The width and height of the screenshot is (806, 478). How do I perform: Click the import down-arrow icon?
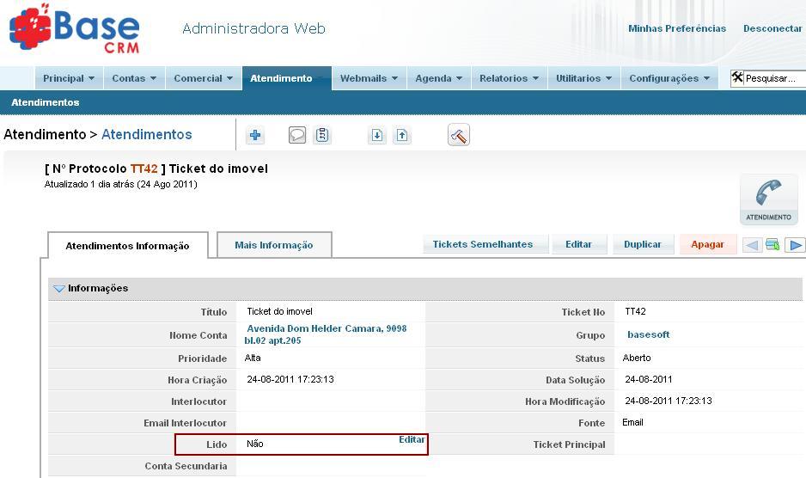pyautogui.click(x=377, y=135)
